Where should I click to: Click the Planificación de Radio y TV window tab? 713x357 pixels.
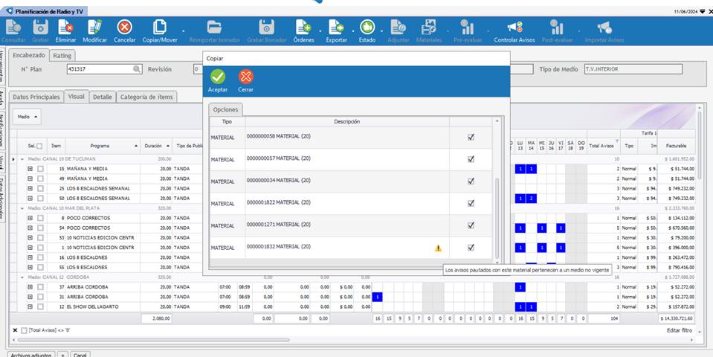click(x=45, y=11)
